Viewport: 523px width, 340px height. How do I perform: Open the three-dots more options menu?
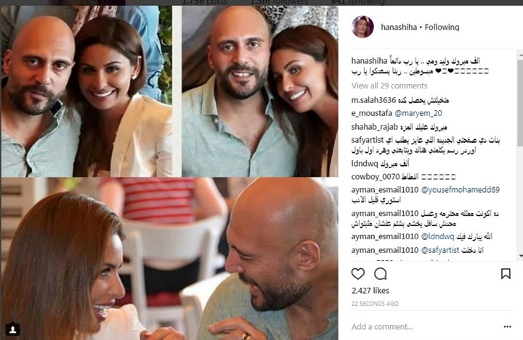[507, 327]
